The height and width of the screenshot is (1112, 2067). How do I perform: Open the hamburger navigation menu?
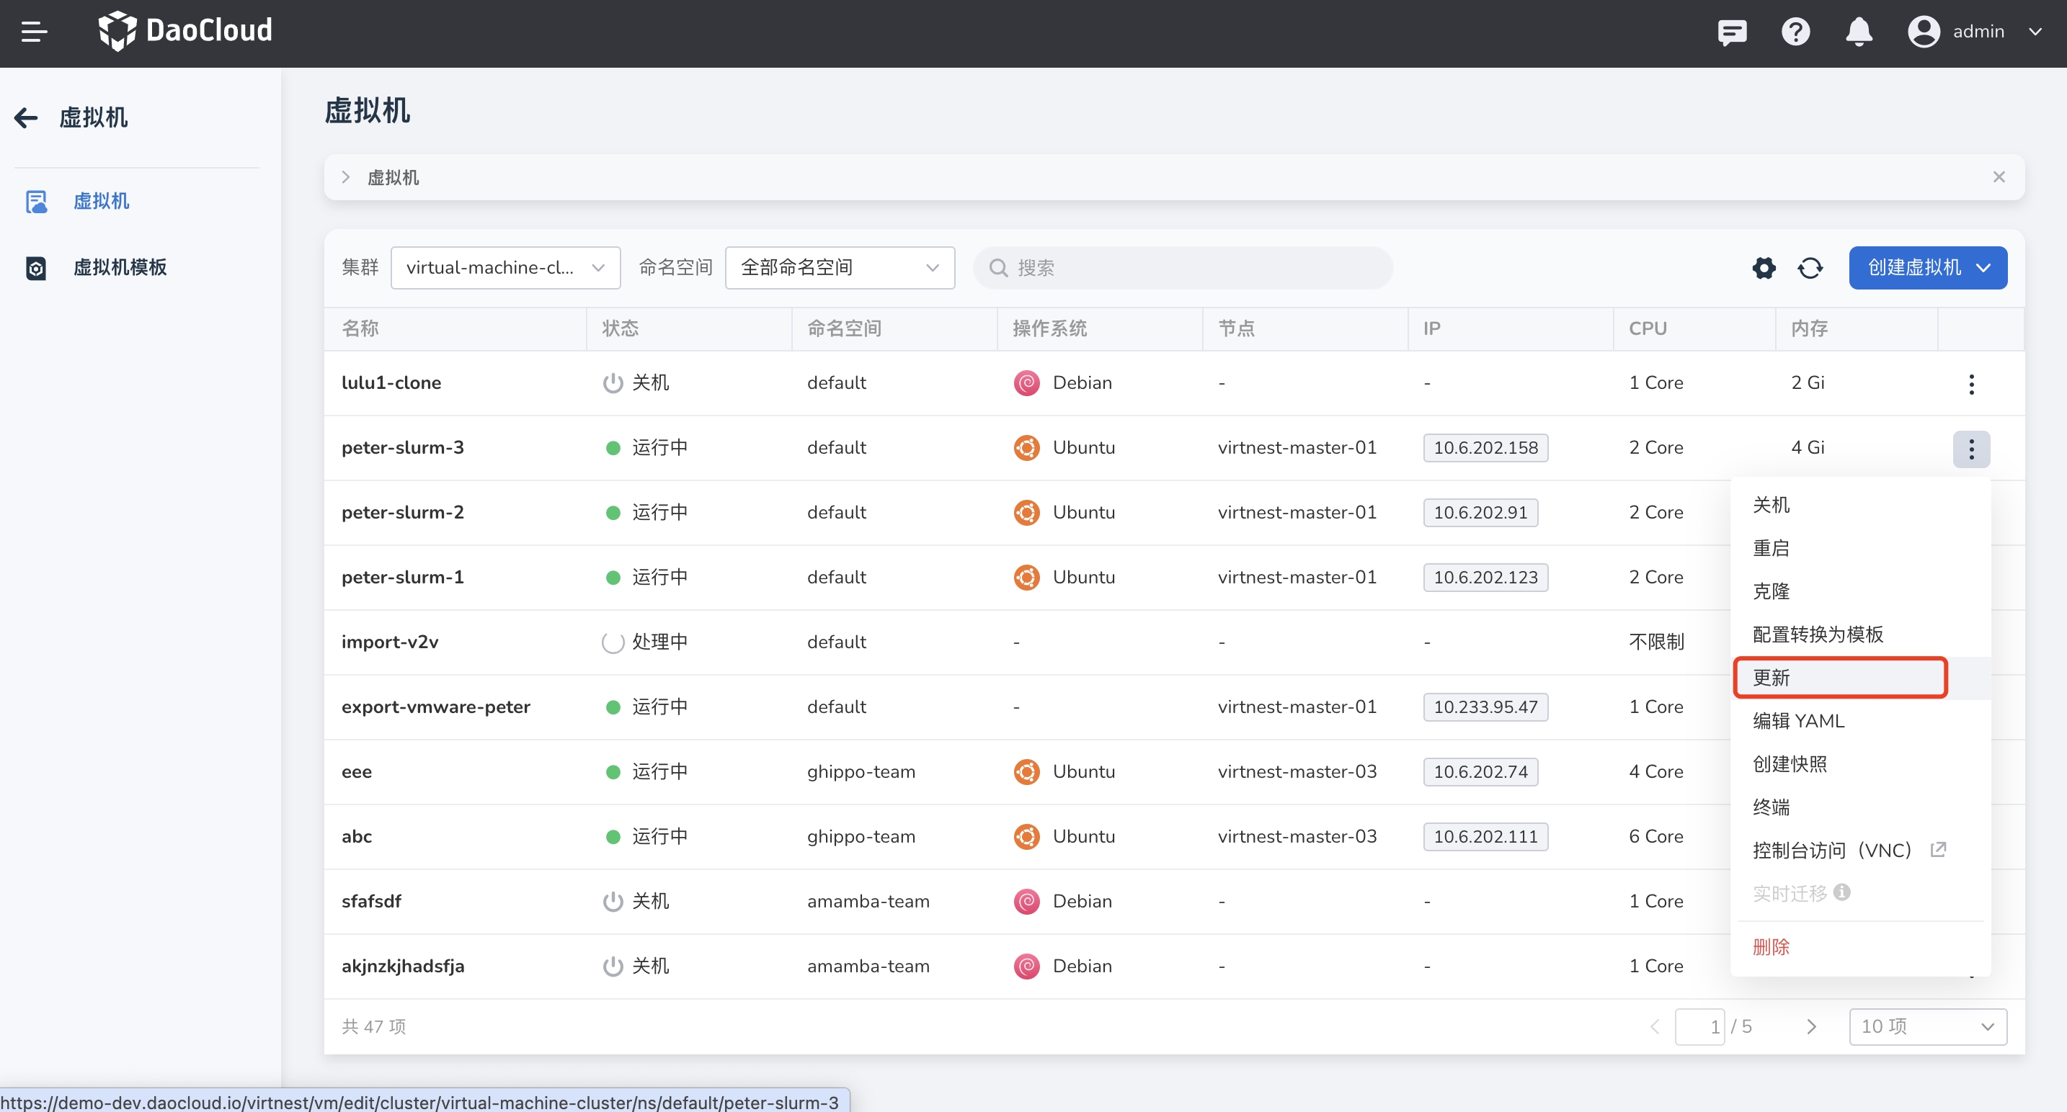(x=34, y=32)
